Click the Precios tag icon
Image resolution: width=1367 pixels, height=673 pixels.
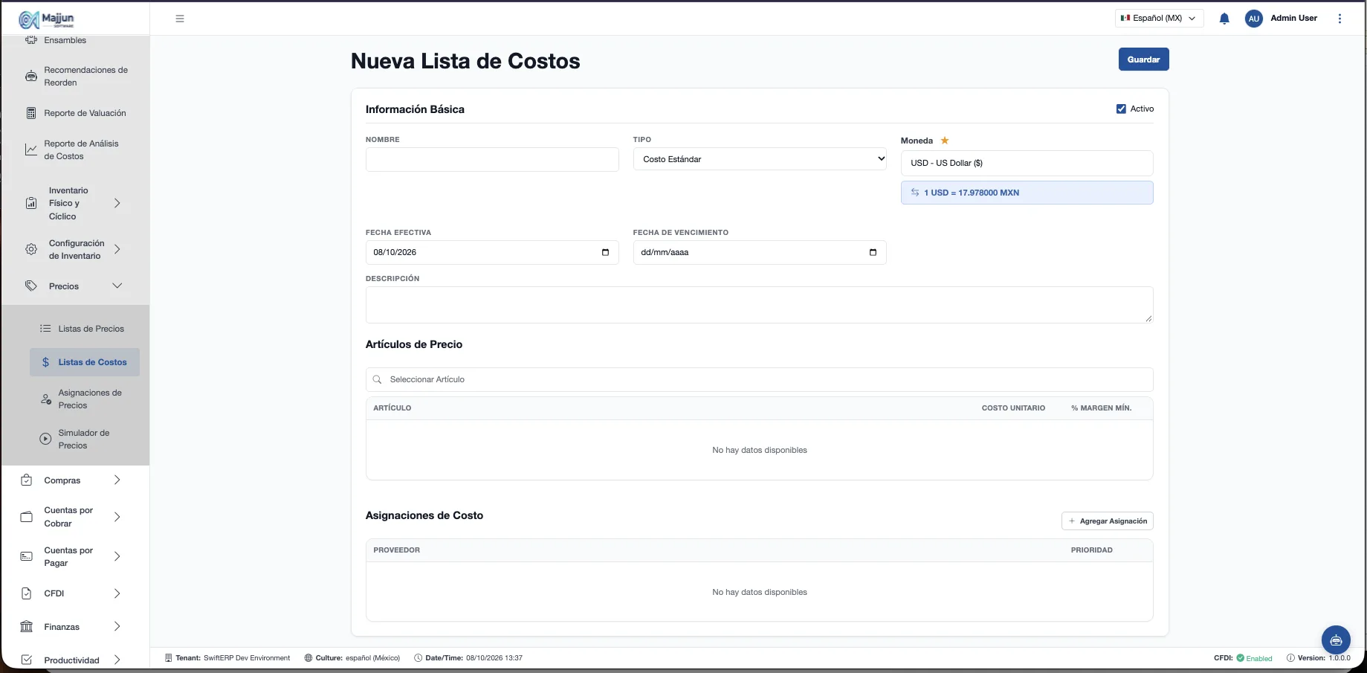tap(31, 286)
